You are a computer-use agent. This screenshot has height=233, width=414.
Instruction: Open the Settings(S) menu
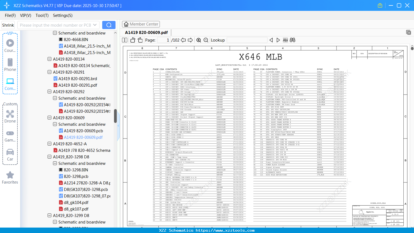(63, 15)
